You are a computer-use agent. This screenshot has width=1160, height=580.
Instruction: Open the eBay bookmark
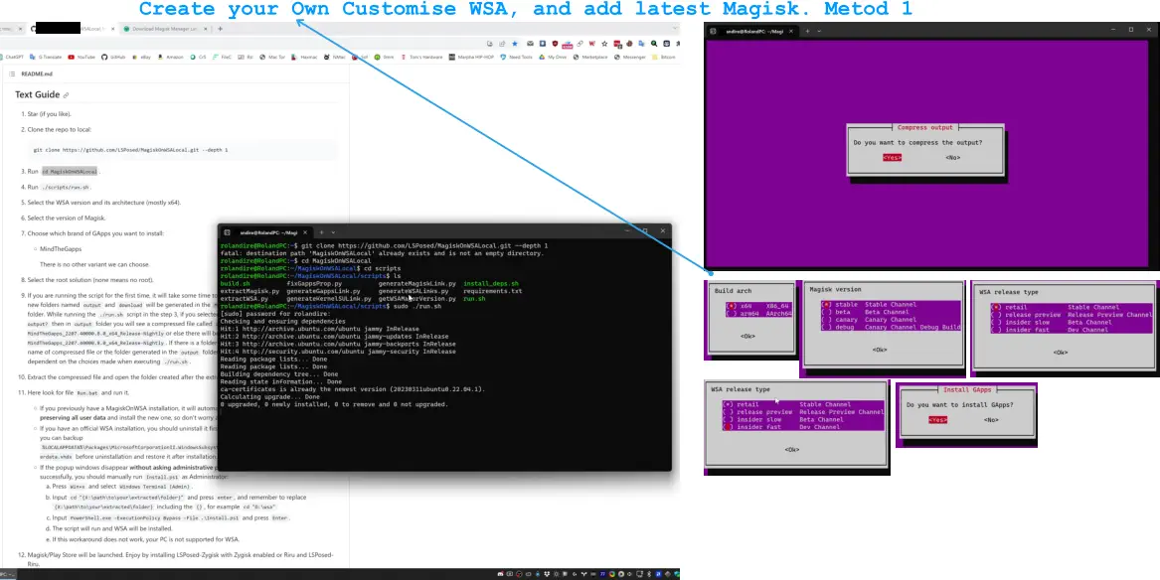click(145, 58)
